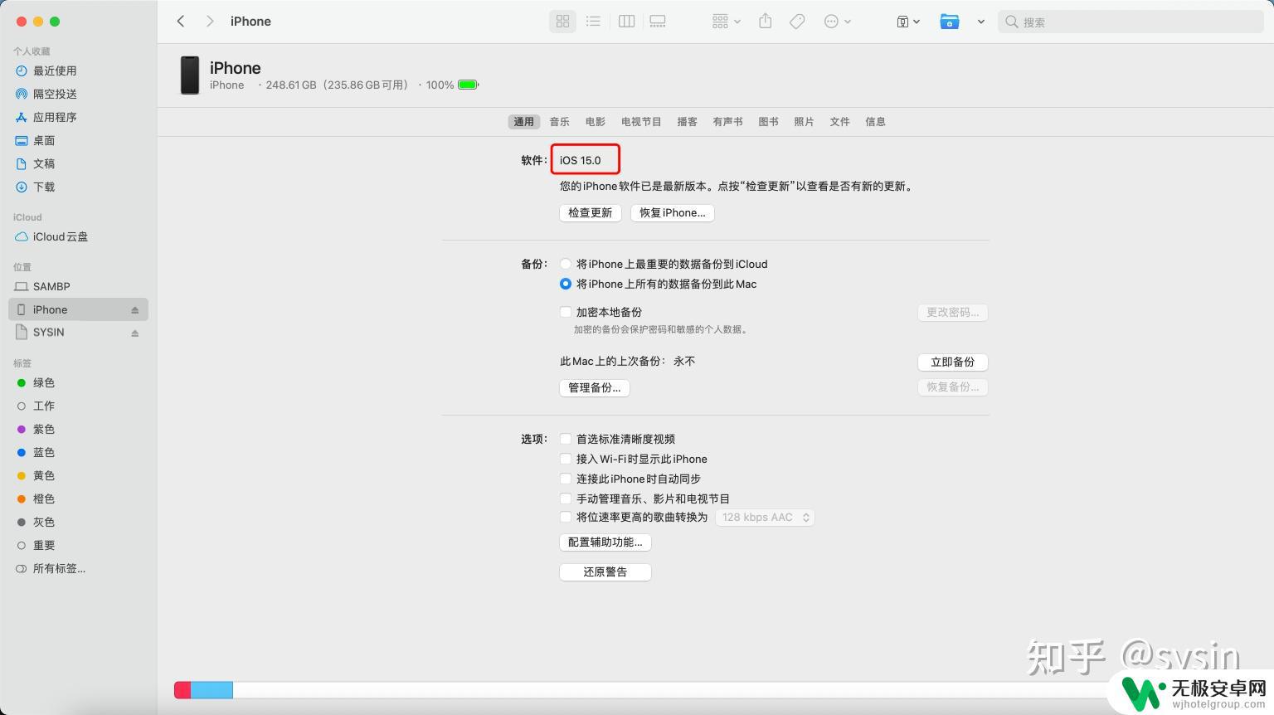Check 手动管理音乐、影片和电视节目
This screenshot has height=715, width=1274.
(x=566, y=499)
